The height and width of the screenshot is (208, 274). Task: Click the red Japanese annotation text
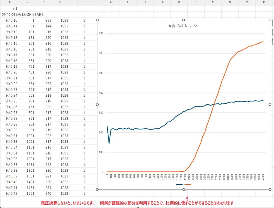[137, 203]
